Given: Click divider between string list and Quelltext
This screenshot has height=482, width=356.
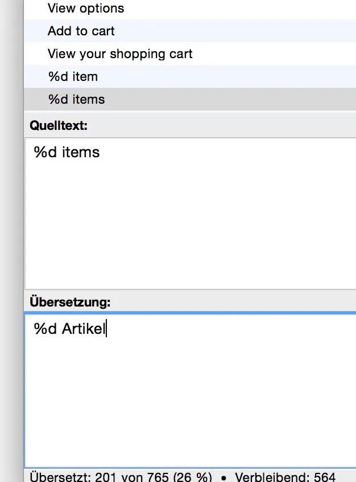Looking at the screenshot, I should pyautogui.click(x=190, y=112).
